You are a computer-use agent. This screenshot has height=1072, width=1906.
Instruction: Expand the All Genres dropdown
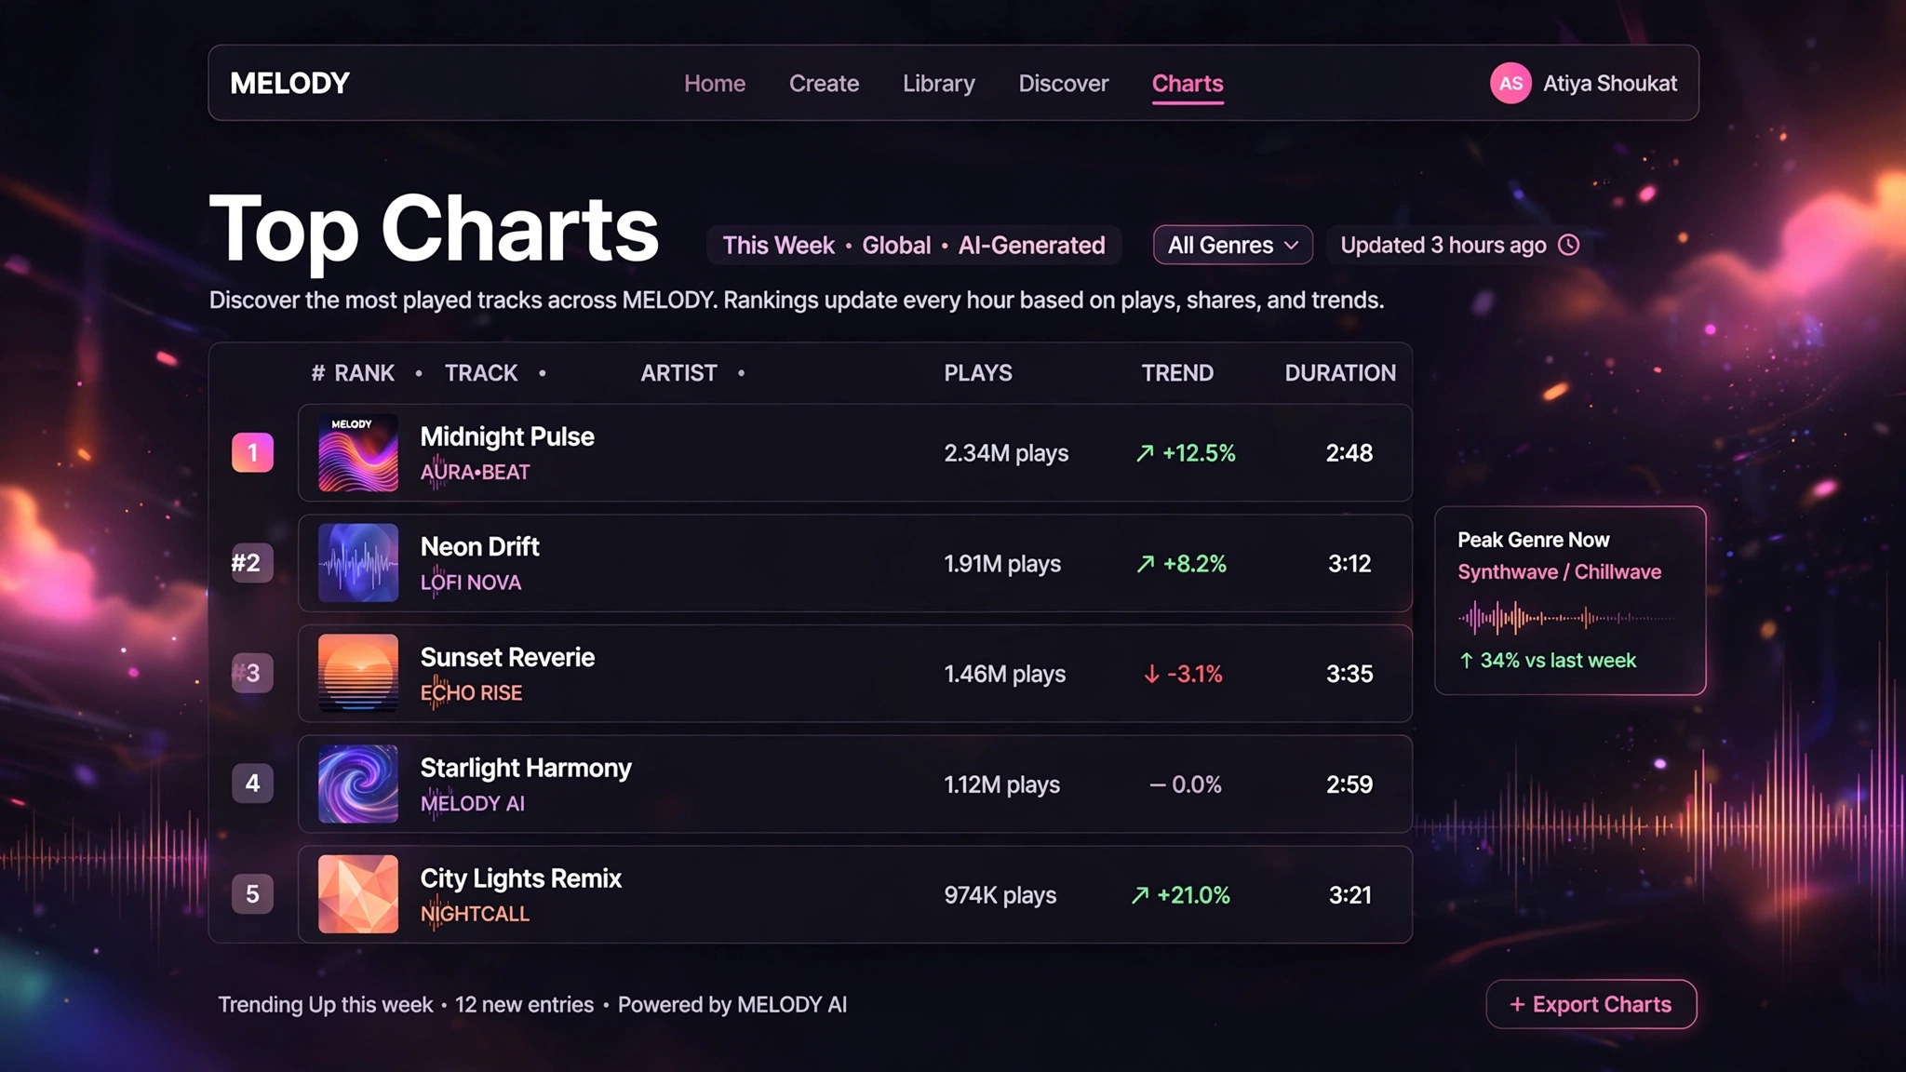pyautogui.click(x=1233, y=245)
